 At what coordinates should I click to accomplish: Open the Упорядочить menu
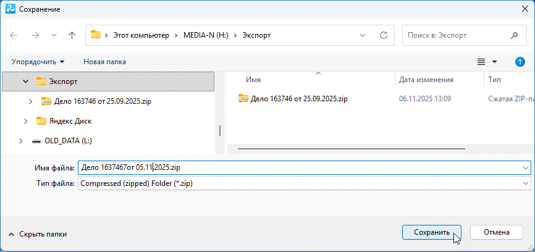[x=38, y=62]
